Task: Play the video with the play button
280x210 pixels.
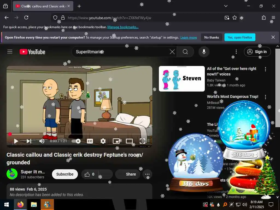Action: point(16,141)
